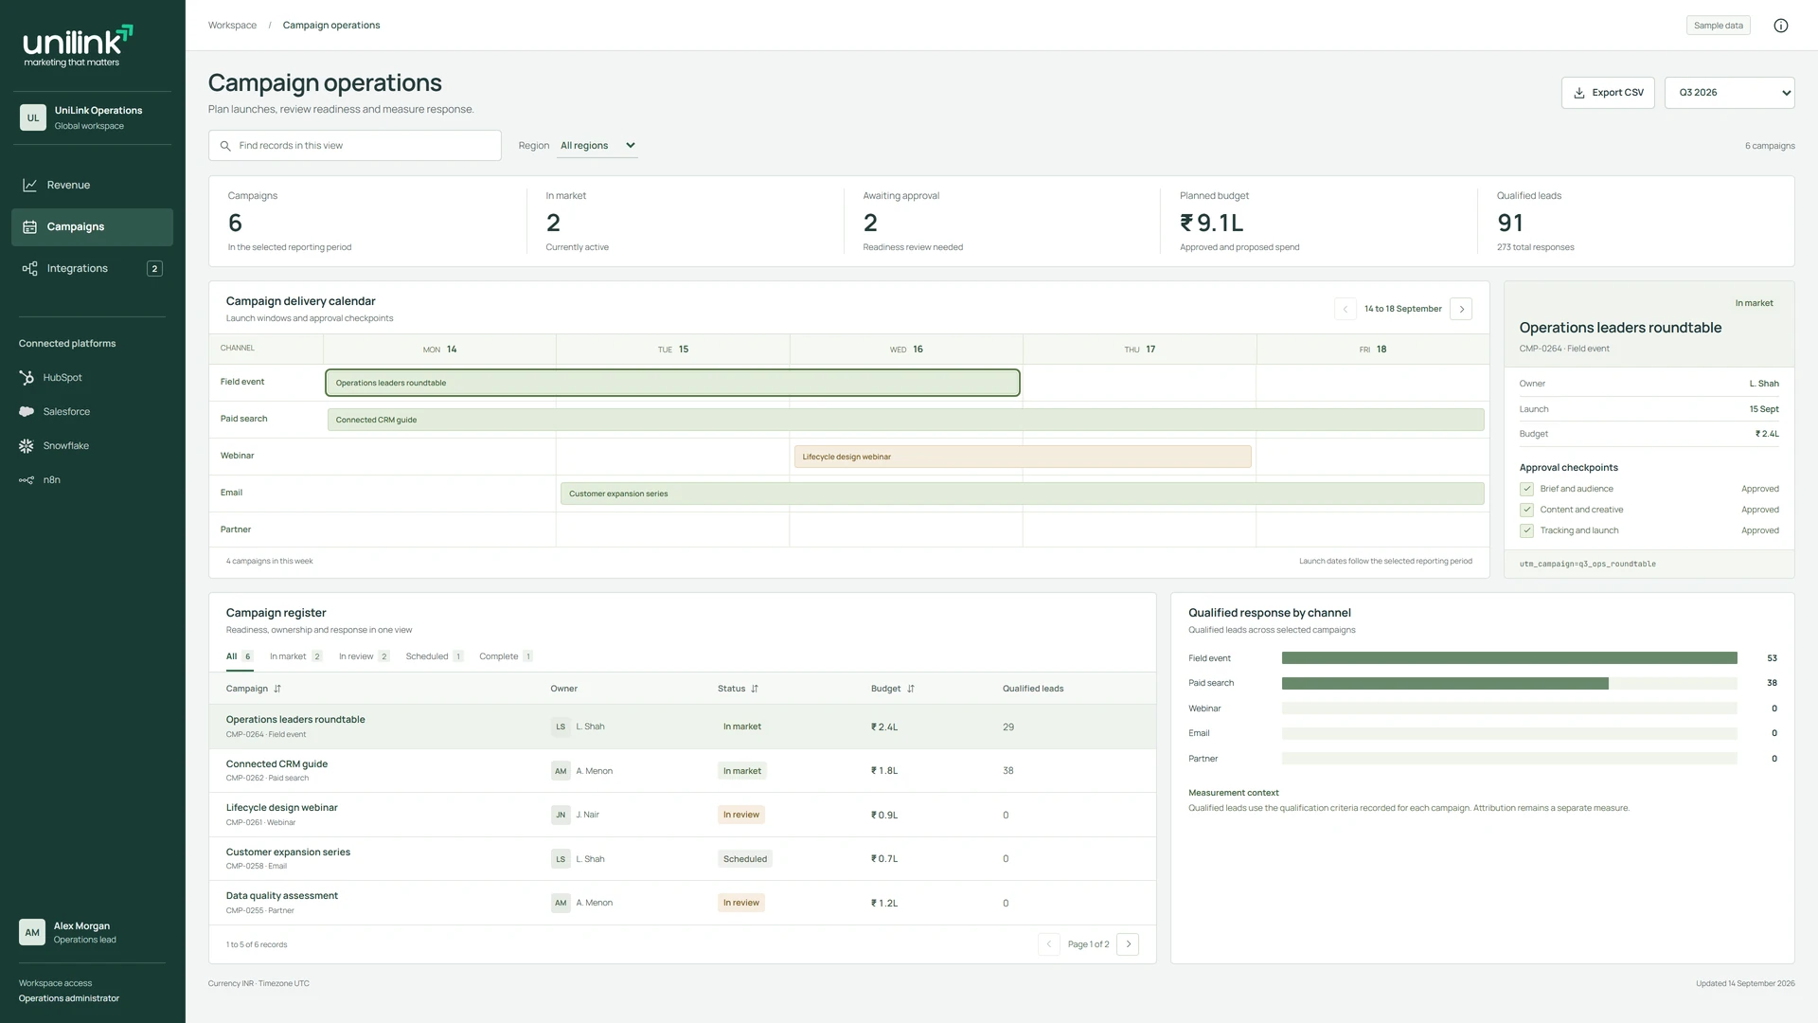Select the Connected CRM guide calendar bar
This screenshot has height=1023, width=1818.
(x=905, y=420)
